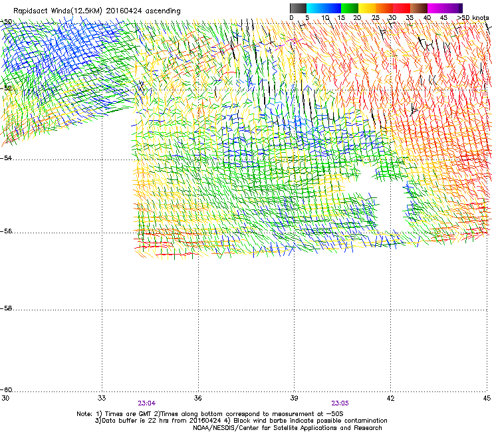Click the latitude label -56
The height and width of the screenshot is (432, 492).
[x=6, y=231]
